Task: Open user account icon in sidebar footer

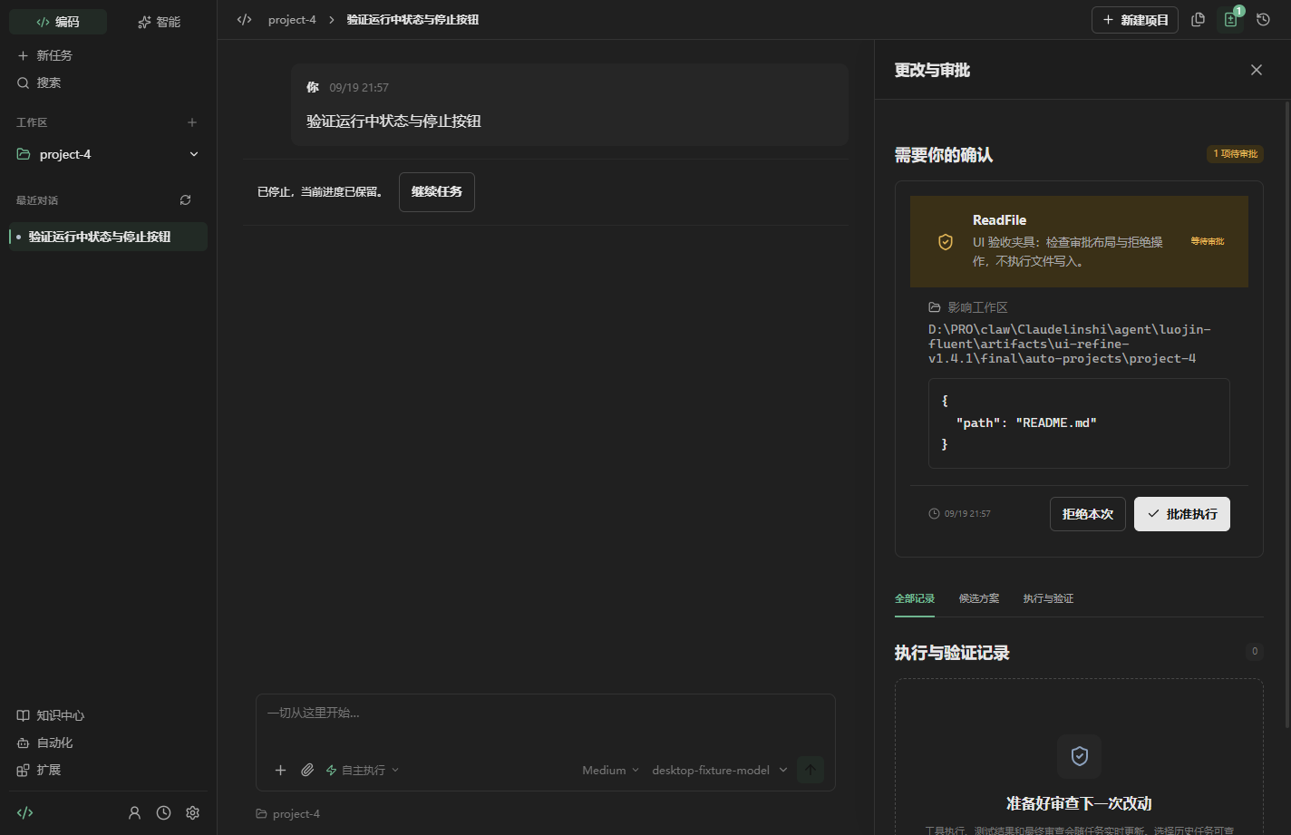Action: click(x=134, y=813)
